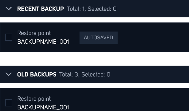Collapse the Old Backups section chevron

[9, 74]
